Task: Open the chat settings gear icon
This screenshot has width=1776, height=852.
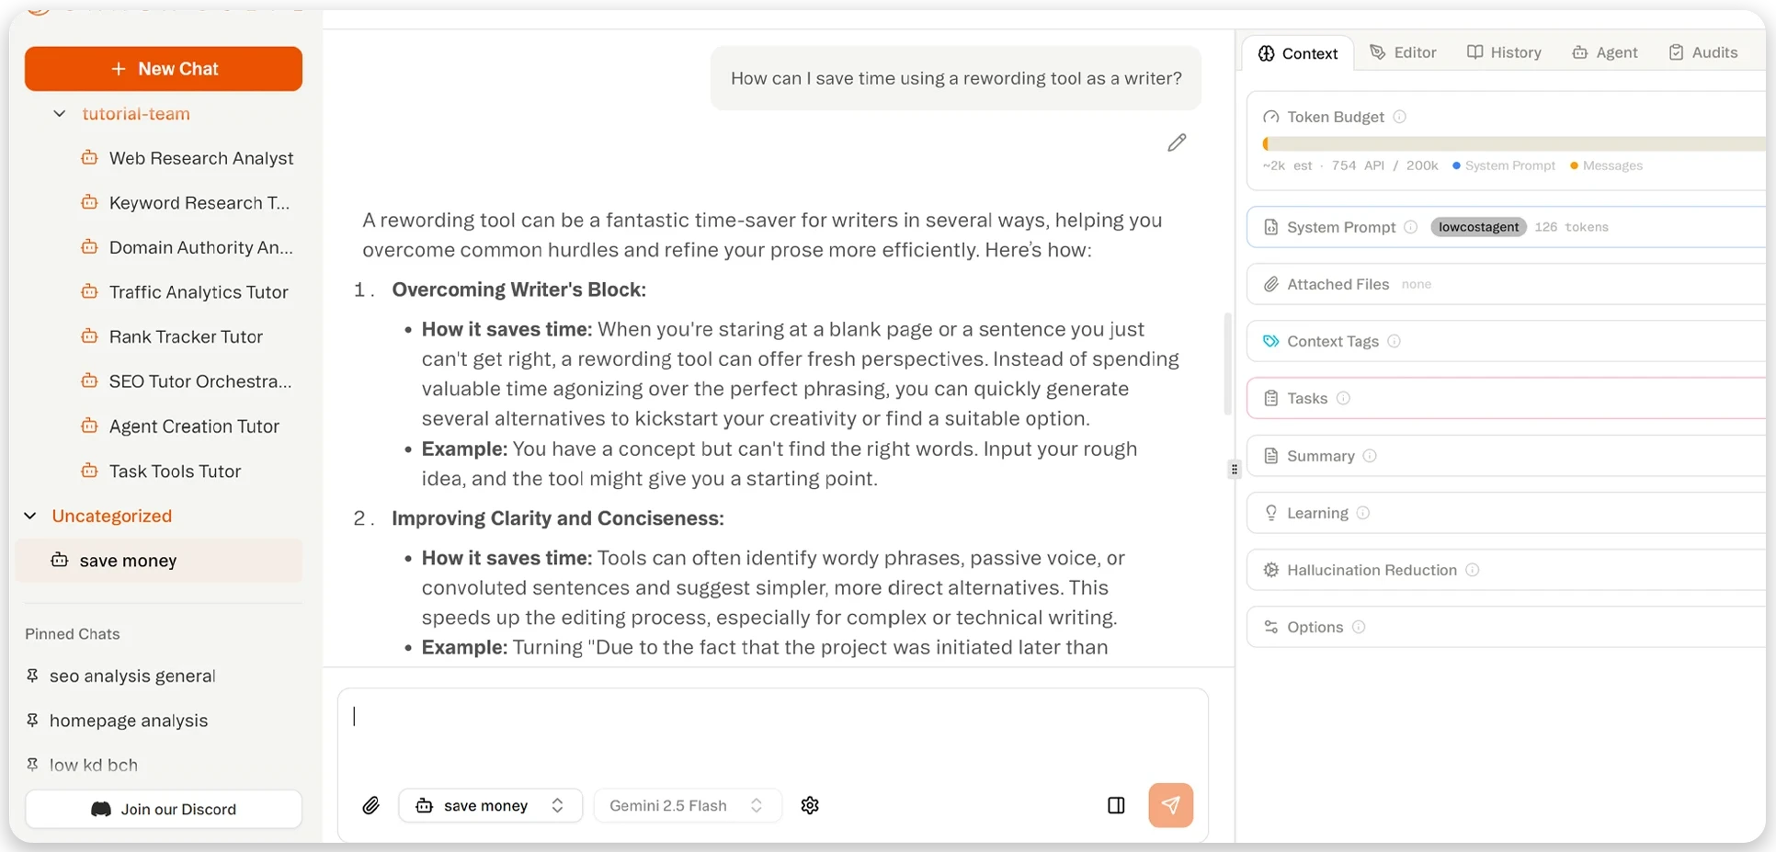Action: coord(810,805)
